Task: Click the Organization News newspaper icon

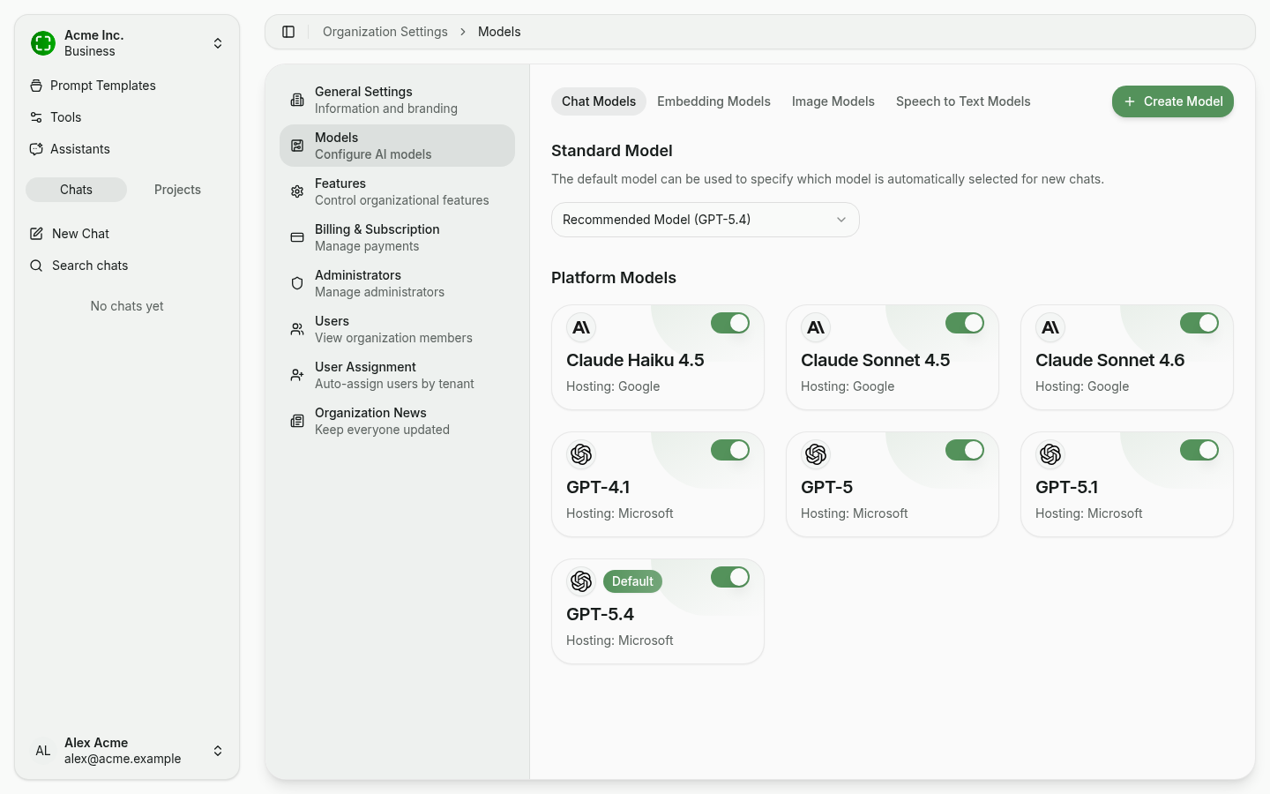Action: point(297,421)
